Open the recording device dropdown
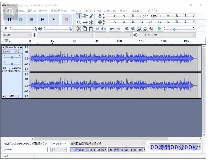Screen dimensions: 208x160 point(66,35)
